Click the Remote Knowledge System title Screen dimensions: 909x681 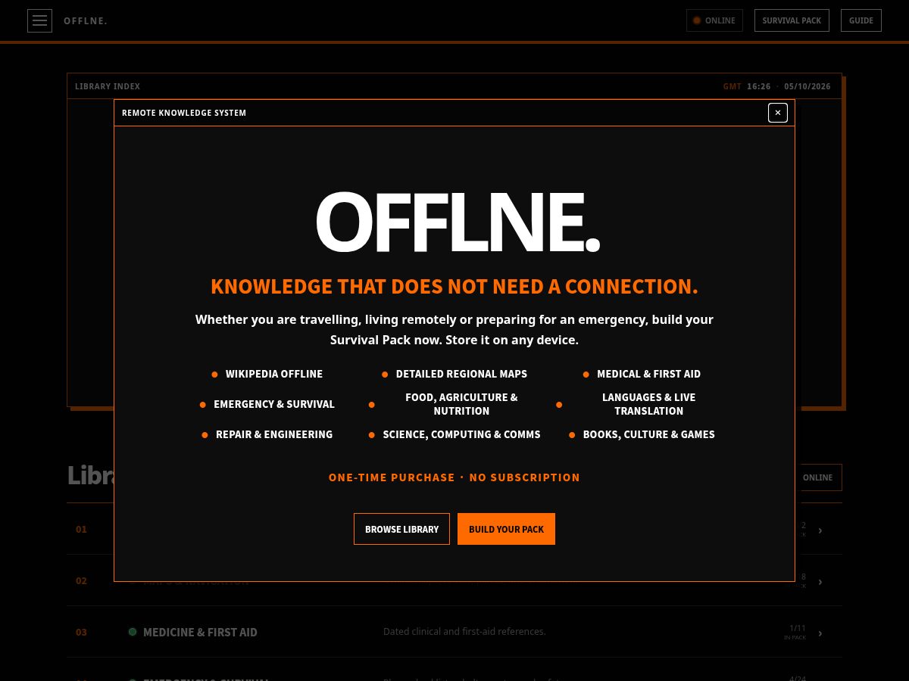point(184,113)
